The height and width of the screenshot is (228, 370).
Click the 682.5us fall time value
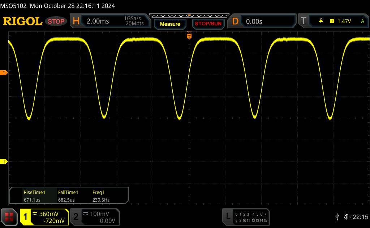66,200
